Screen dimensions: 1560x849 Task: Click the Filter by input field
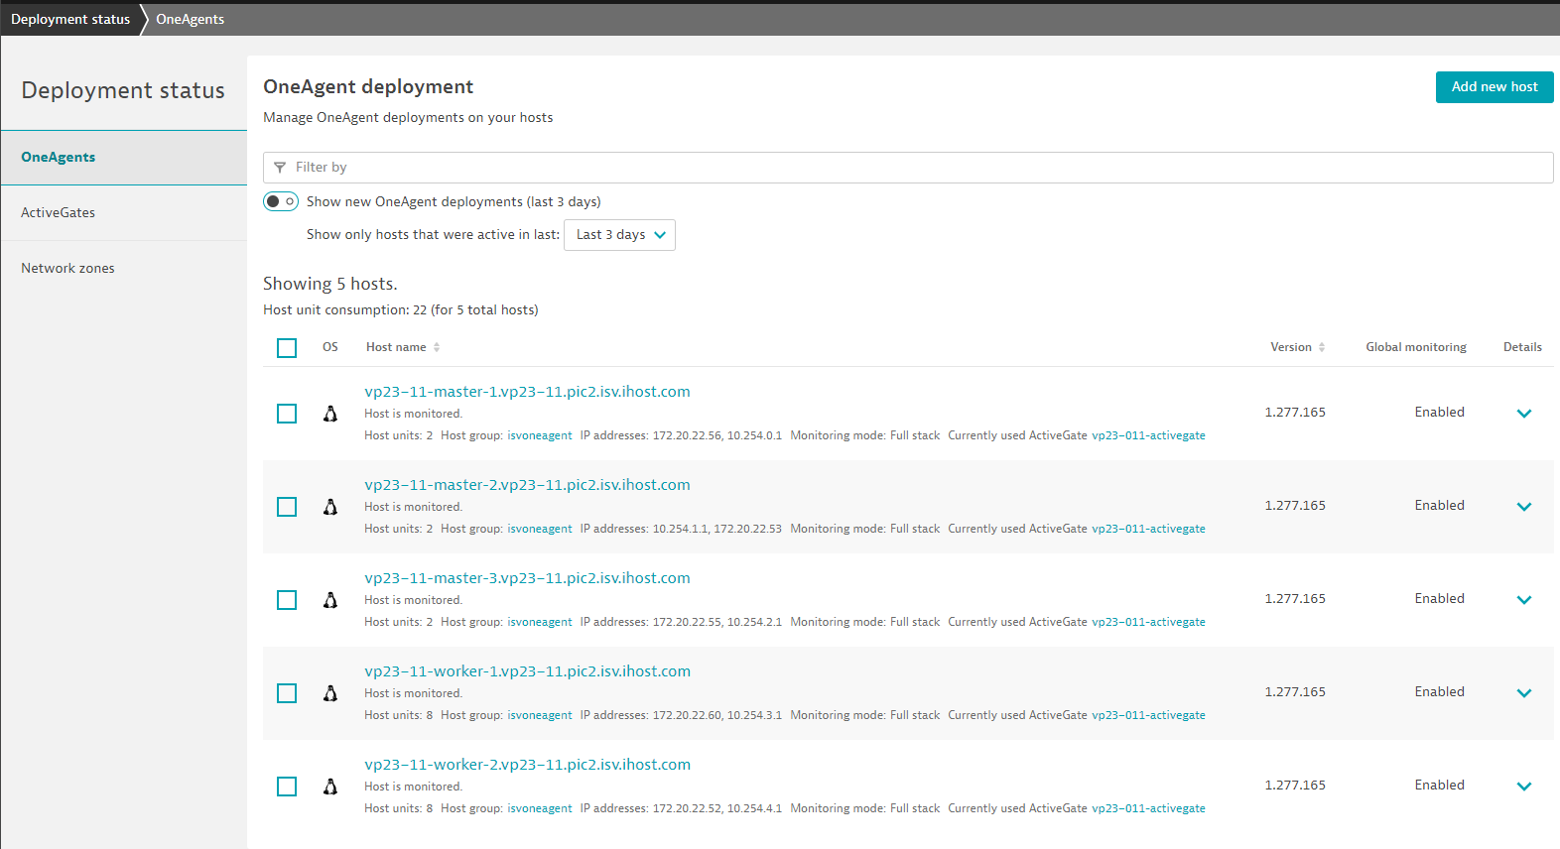pyautogui.click(x=908, y=168)
